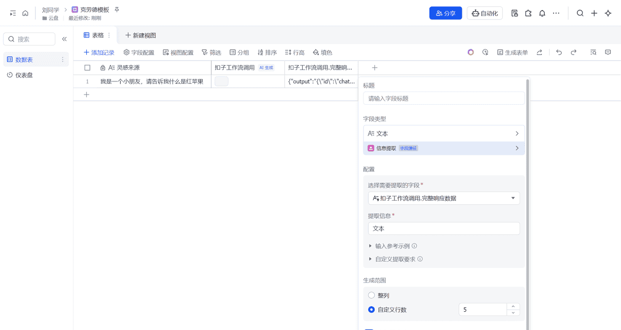Screen dimensions: 621x330
Task: Click the 分享 share button
Action: pos(445,13)
